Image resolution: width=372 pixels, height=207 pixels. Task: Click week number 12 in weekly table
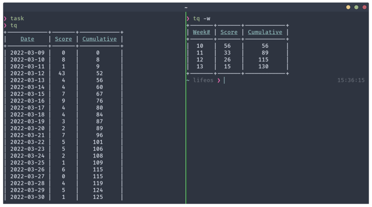pyautogui.click(x=200, y=60)
